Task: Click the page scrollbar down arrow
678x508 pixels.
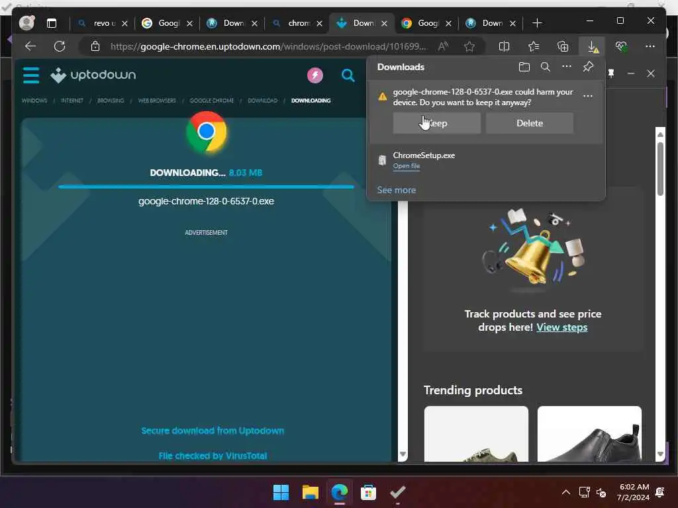Action: point(403,454)
